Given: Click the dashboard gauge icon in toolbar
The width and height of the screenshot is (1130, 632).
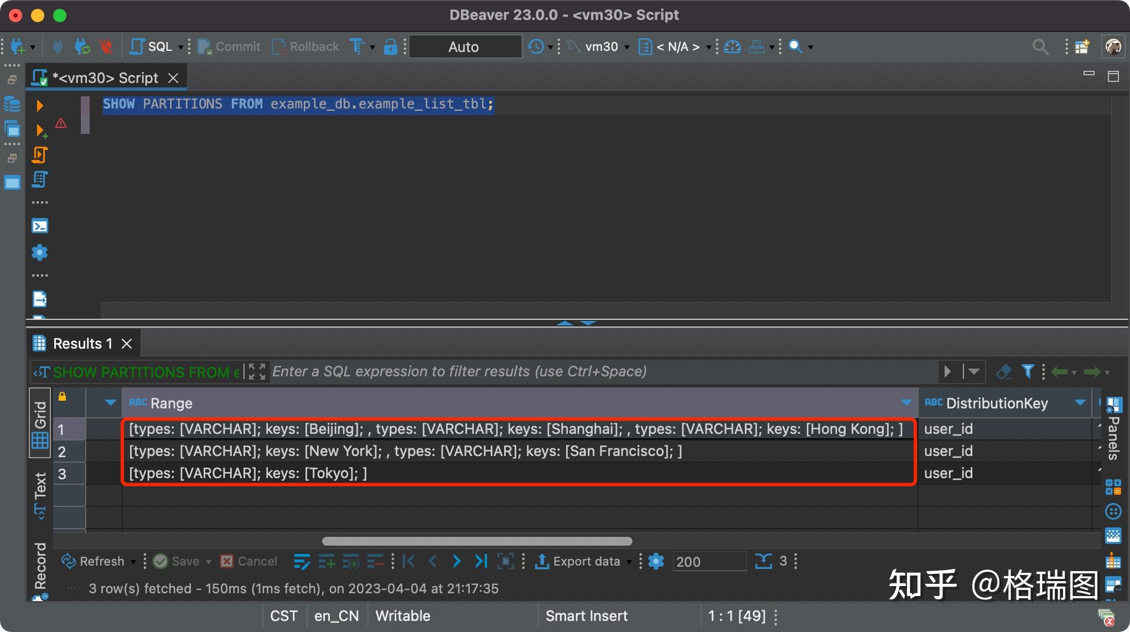Looking at the screenshot, I should [732, 47].
